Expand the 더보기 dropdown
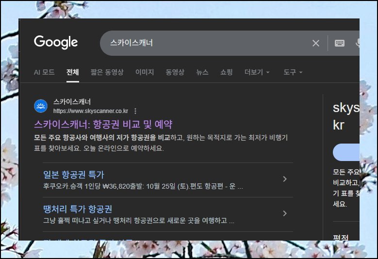Screen dimensions: 378x259 pyautogui.click(x=257, y=72)
